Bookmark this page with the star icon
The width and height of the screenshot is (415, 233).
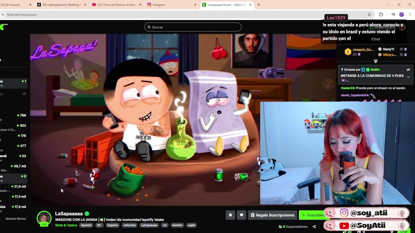pos(369,15)
